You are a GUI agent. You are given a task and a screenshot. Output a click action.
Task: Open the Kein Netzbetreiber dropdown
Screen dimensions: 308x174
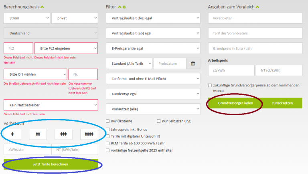point(51,105)
